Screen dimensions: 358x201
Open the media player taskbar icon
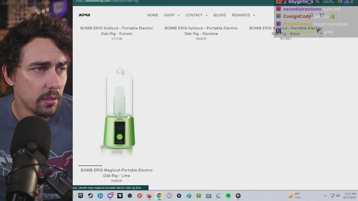(238, 196)
